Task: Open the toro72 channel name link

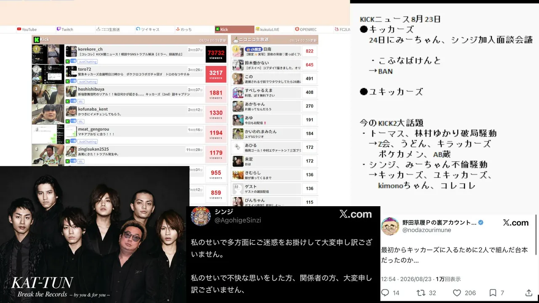Action: pyautogui.click(x=84, y=69)
